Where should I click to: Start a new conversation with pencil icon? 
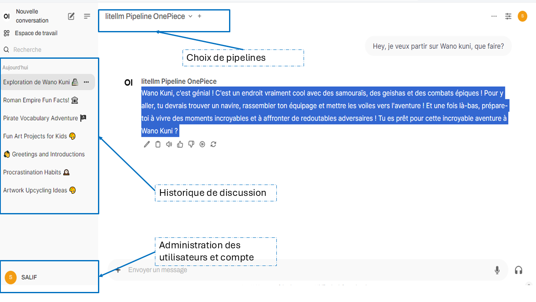[x=71, y=16]
